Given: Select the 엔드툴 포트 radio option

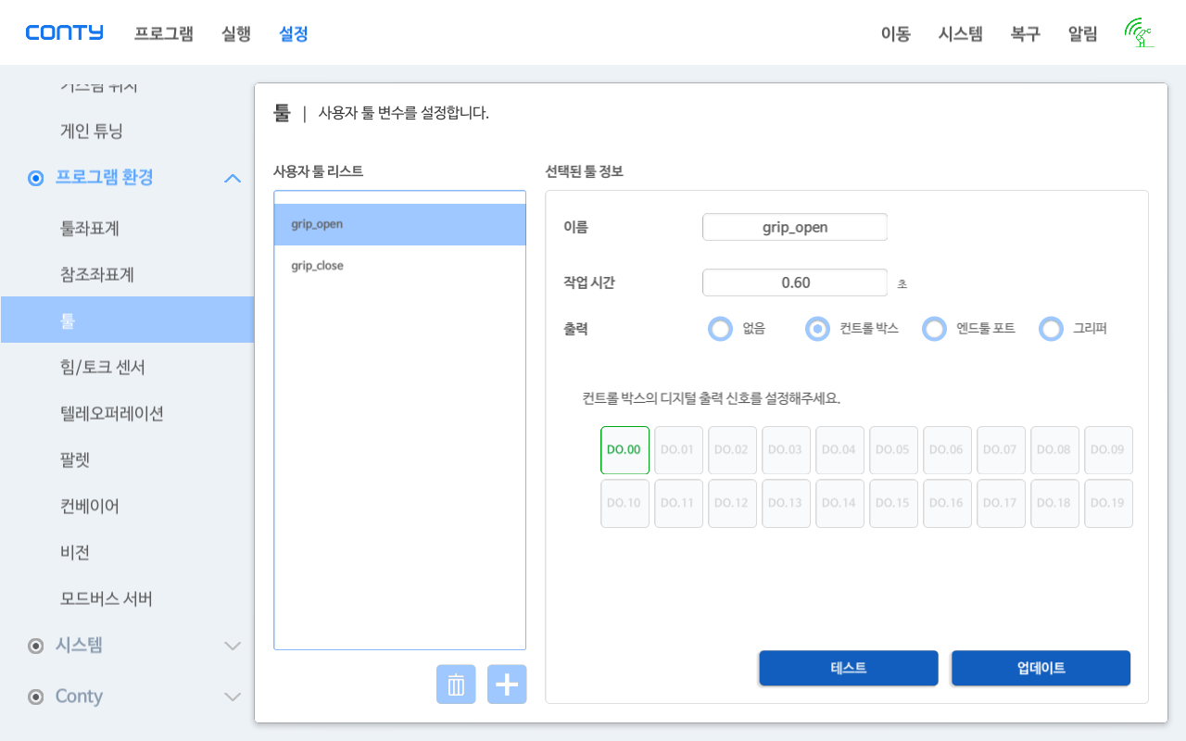Looking at the screenshot, I should click(934, 329).
